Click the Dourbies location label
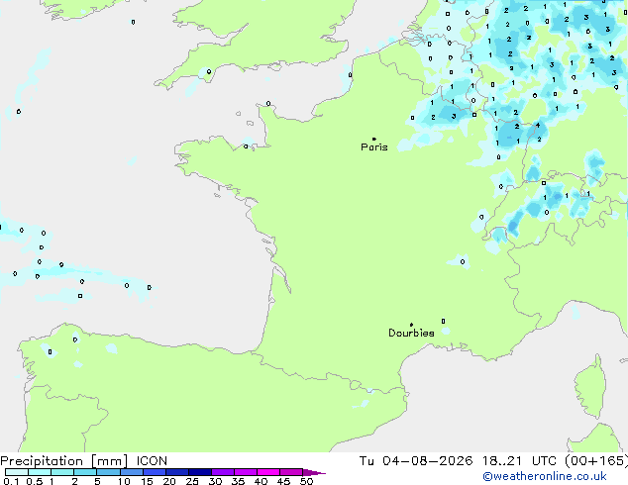Screen dimensions: 628x485 tap(411, 333)
